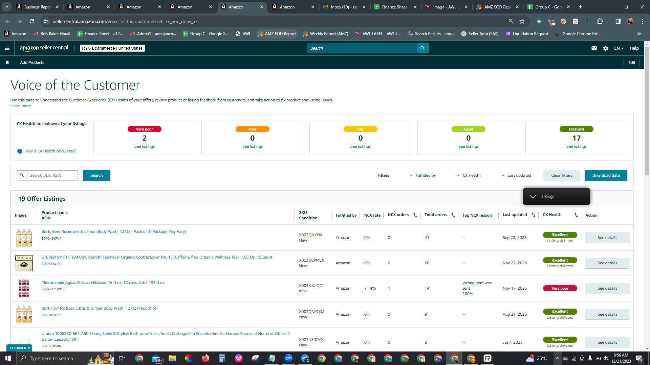Open File Explorer from taskbar
The width and height of the screenshot is (650, 365).
[172, 358]
